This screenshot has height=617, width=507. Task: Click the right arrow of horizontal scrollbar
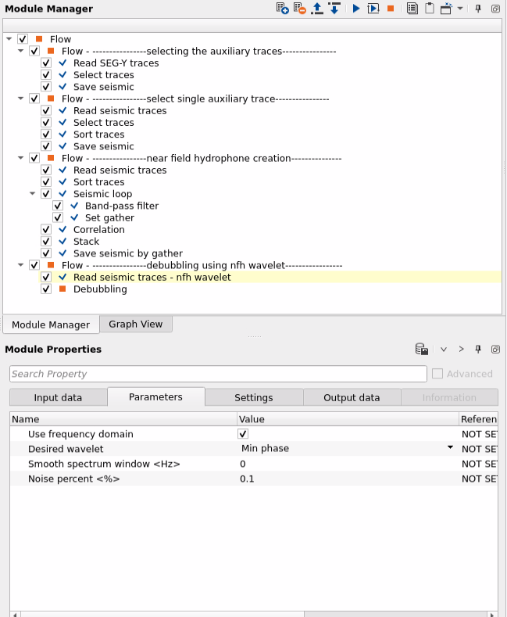pyautogui.click(x=492, y=614)
